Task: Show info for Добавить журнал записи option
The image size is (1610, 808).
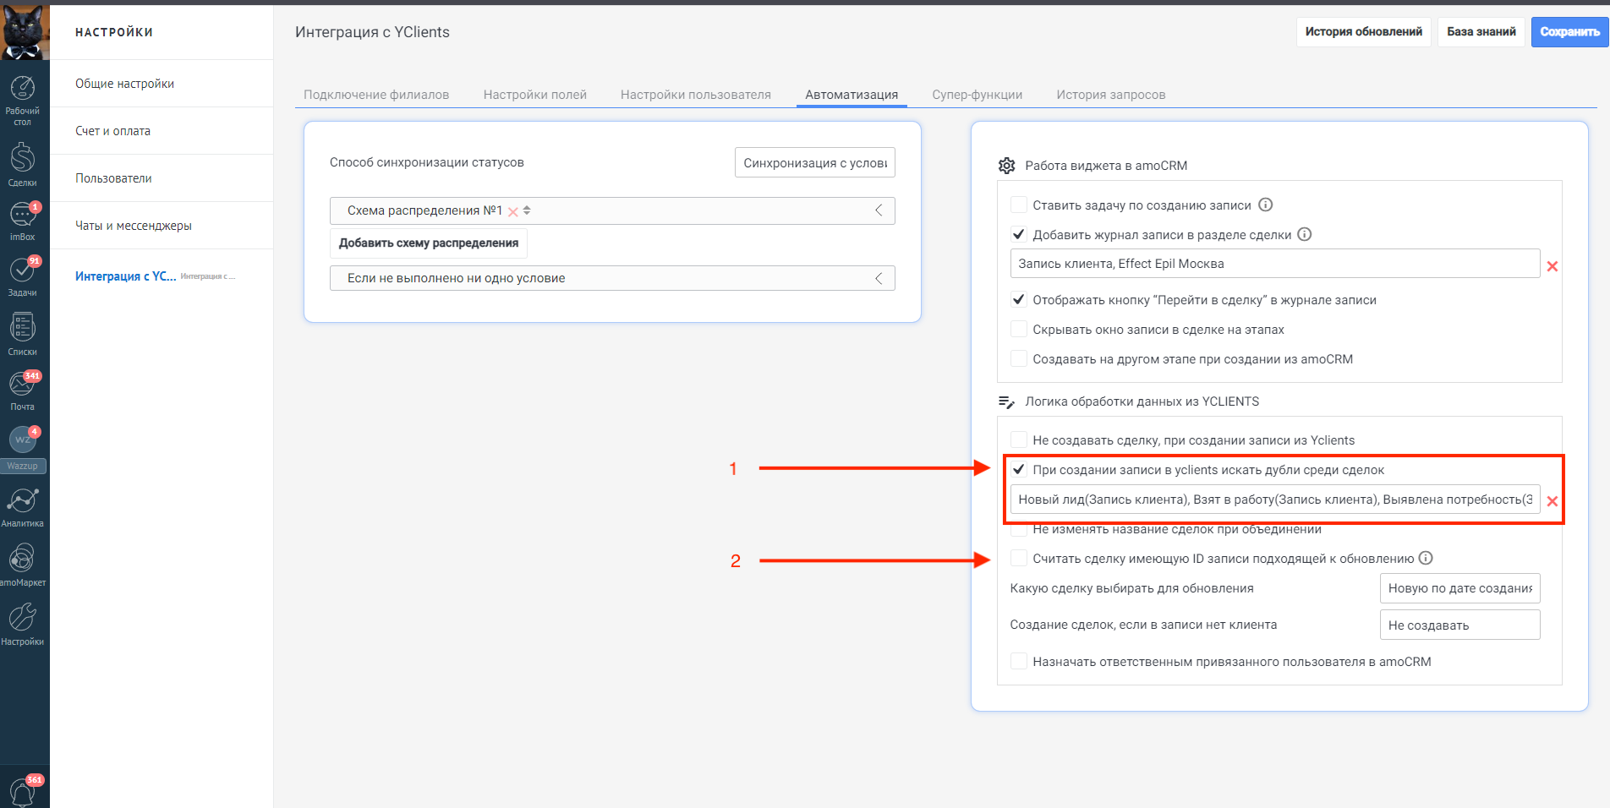Action: (x=1305, y=234)
